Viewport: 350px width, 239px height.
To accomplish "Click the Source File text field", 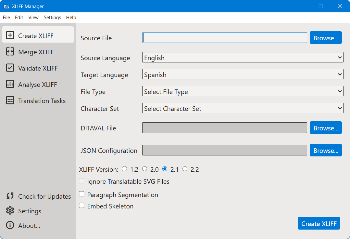I will click(225, 38).
